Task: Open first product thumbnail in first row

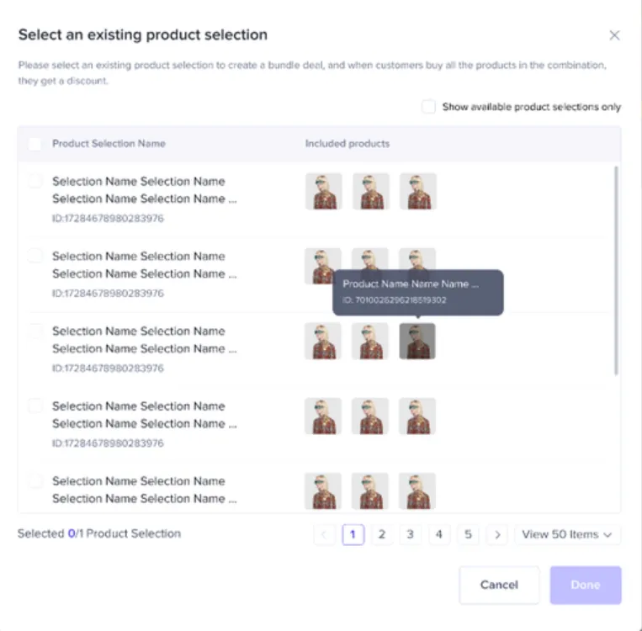Action: tap(323, 191)
